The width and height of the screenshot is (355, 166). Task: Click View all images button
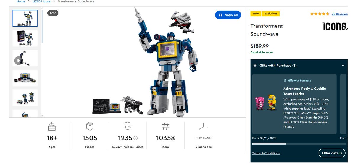228,15
